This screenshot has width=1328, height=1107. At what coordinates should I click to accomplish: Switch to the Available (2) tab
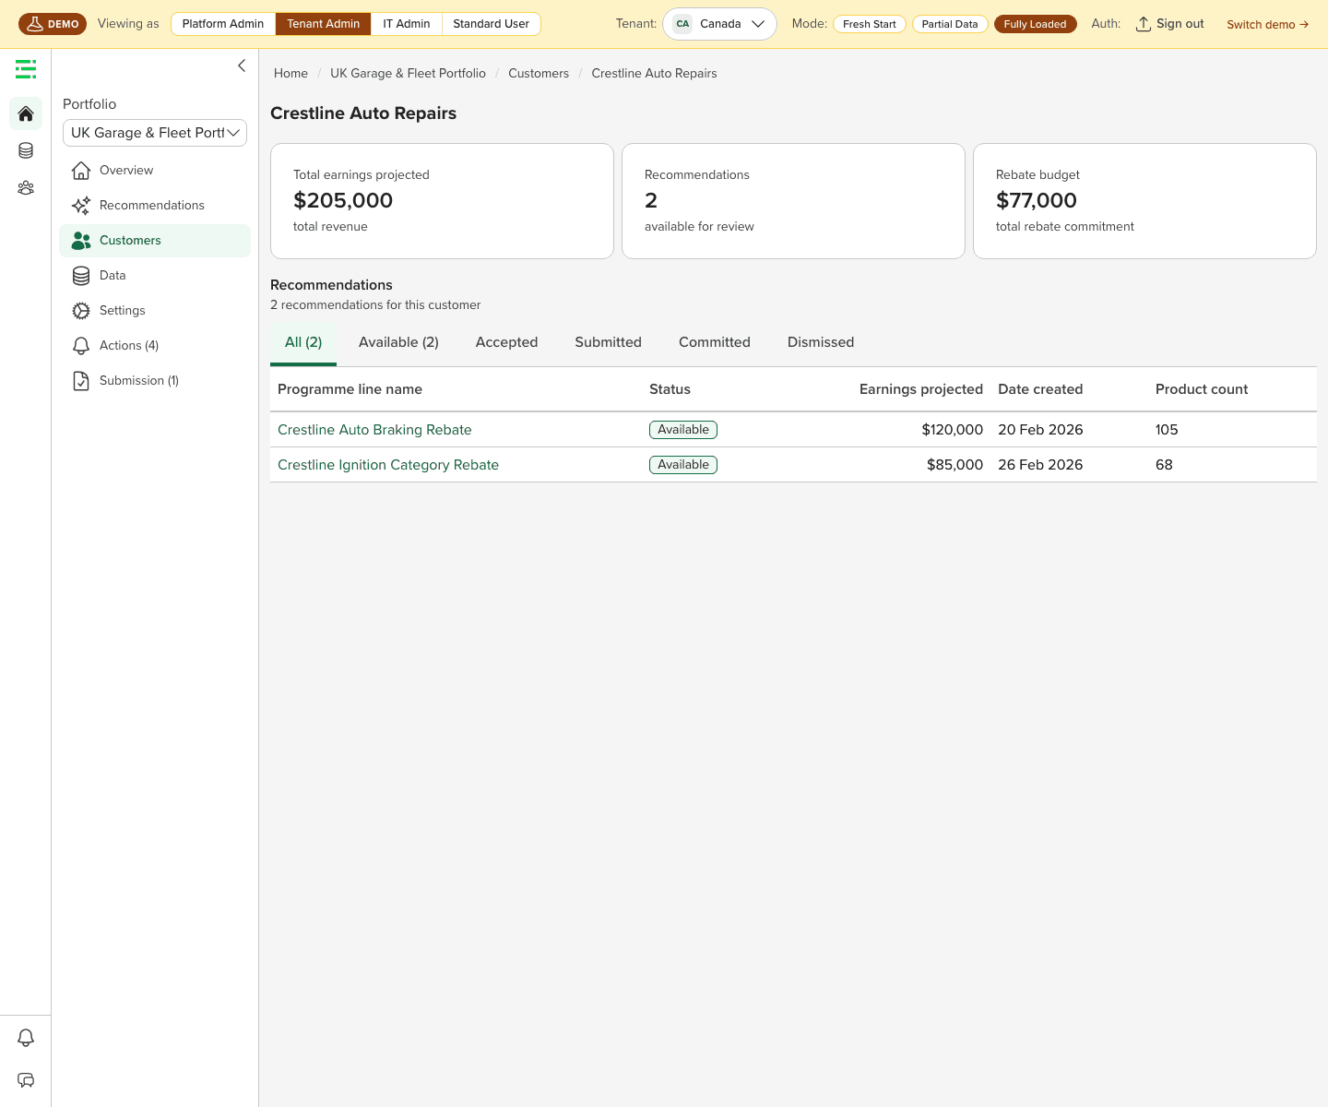click(x=398, y=342)
